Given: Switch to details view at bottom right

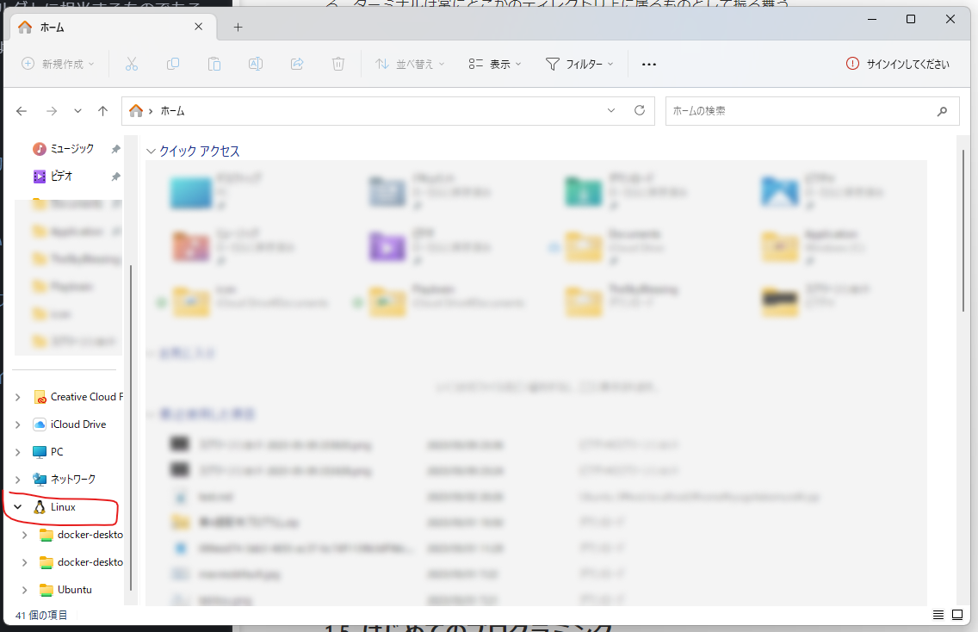Looking at the screenshot, I should pyautogui.click(x=938, y=615).
